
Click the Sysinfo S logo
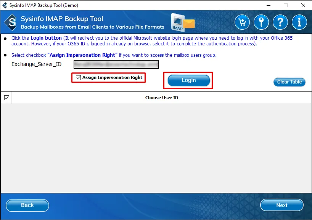(x=11, y=22)
